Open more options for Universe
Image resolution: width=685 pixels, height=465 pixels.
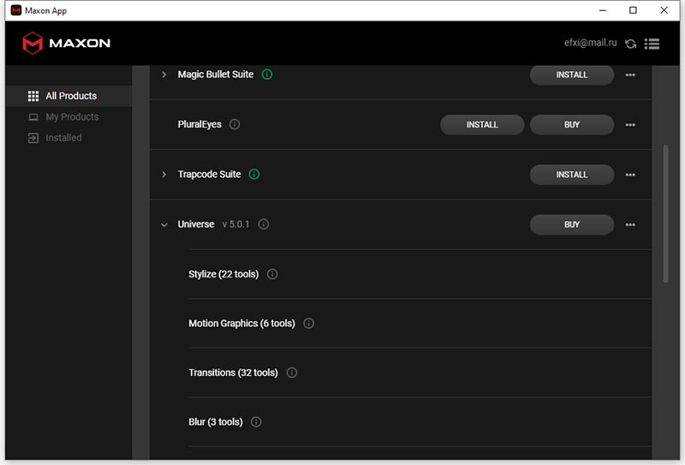click(x=630, y=224)
